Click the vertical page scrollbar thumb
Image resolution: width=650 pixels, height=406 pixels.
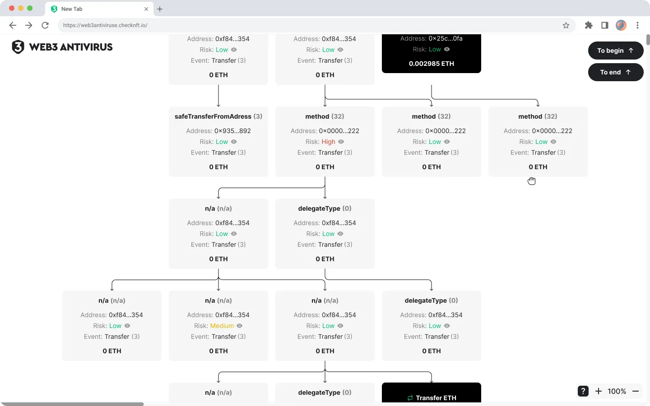click(648, 40)
